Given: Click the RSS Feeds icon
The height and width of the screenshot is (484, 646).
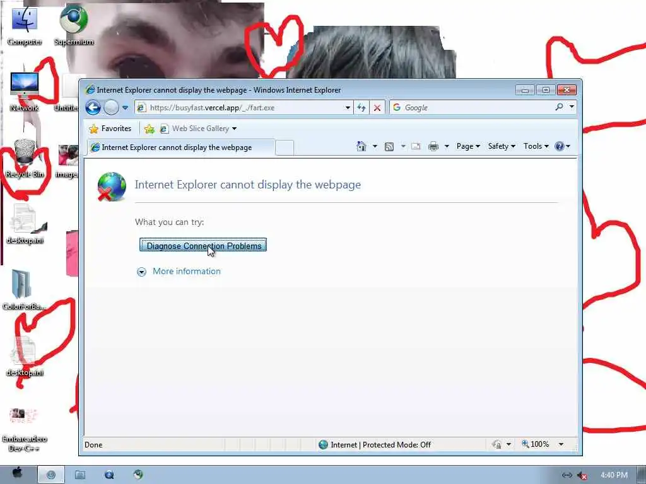Looking at the screenshot, I should pyautogui.click(x=389, y=146).
